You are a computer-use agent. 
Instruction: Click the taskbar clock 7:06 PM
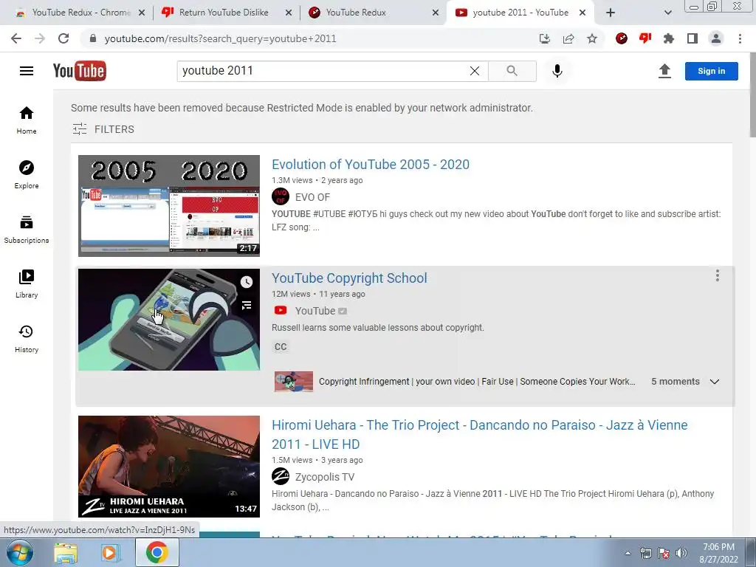click(x=718, y=553)
